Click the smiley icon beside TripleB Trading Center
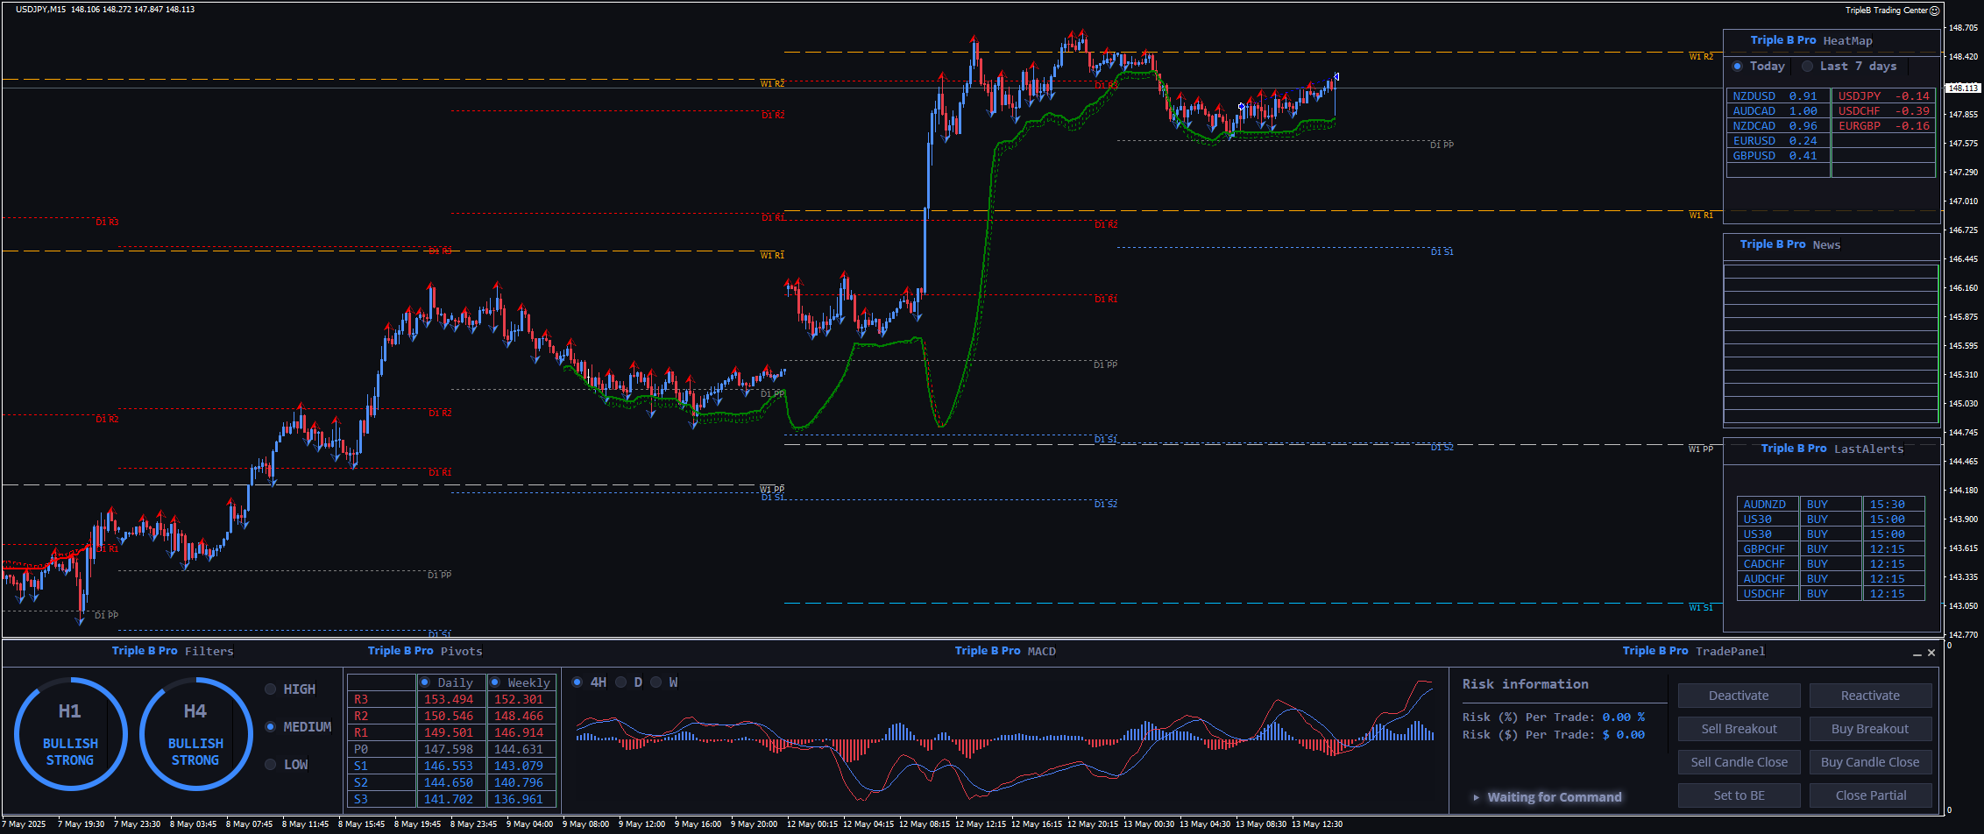The width and height of the screenshot is (1984, 834). point(1935,11)
